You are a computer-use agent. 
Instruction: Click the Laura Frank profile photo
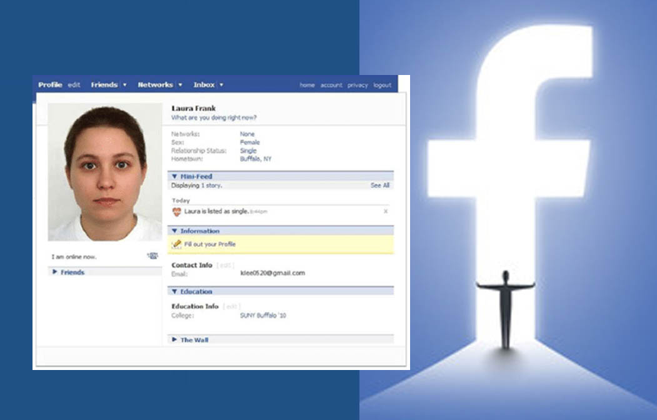pyautogui.click(x=105, y=172)
